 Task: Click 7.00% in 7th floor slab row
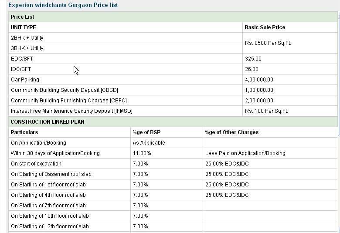tap(140, 205)
